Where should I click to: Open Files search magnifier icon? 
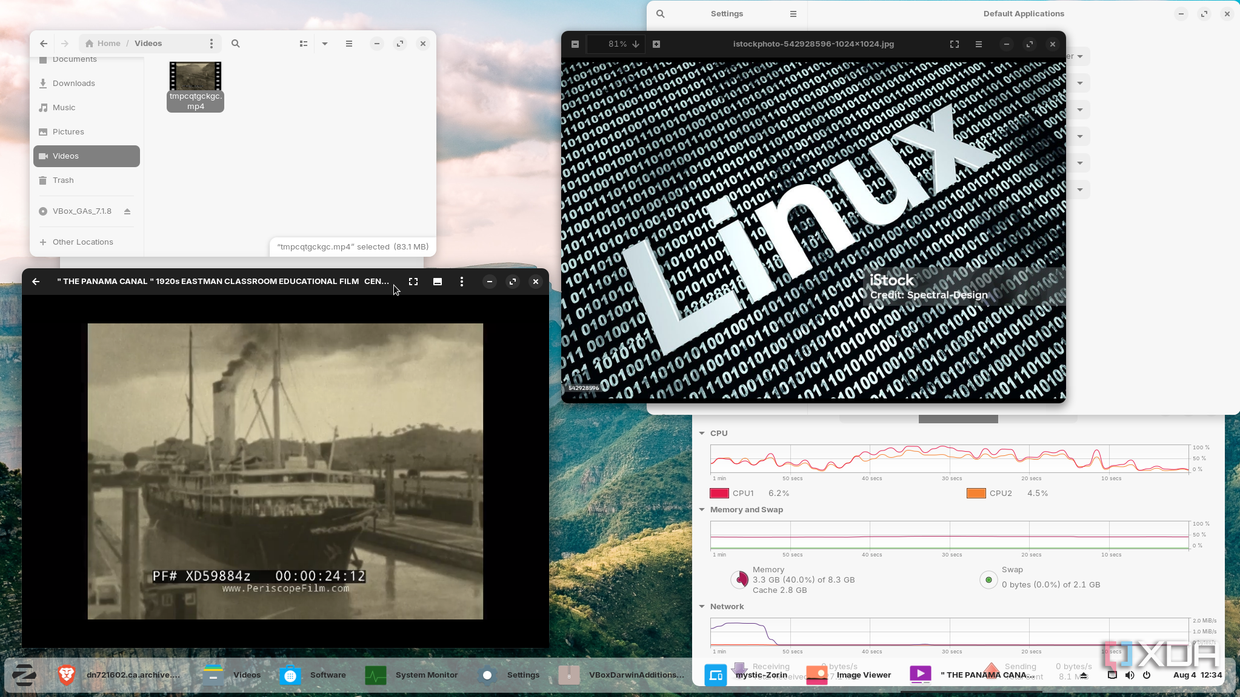point(236,44)
